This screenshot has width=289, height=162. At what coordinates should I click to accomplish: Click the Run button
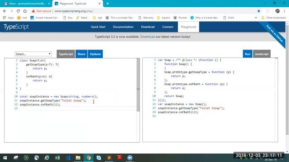click(x=247, y=54)
